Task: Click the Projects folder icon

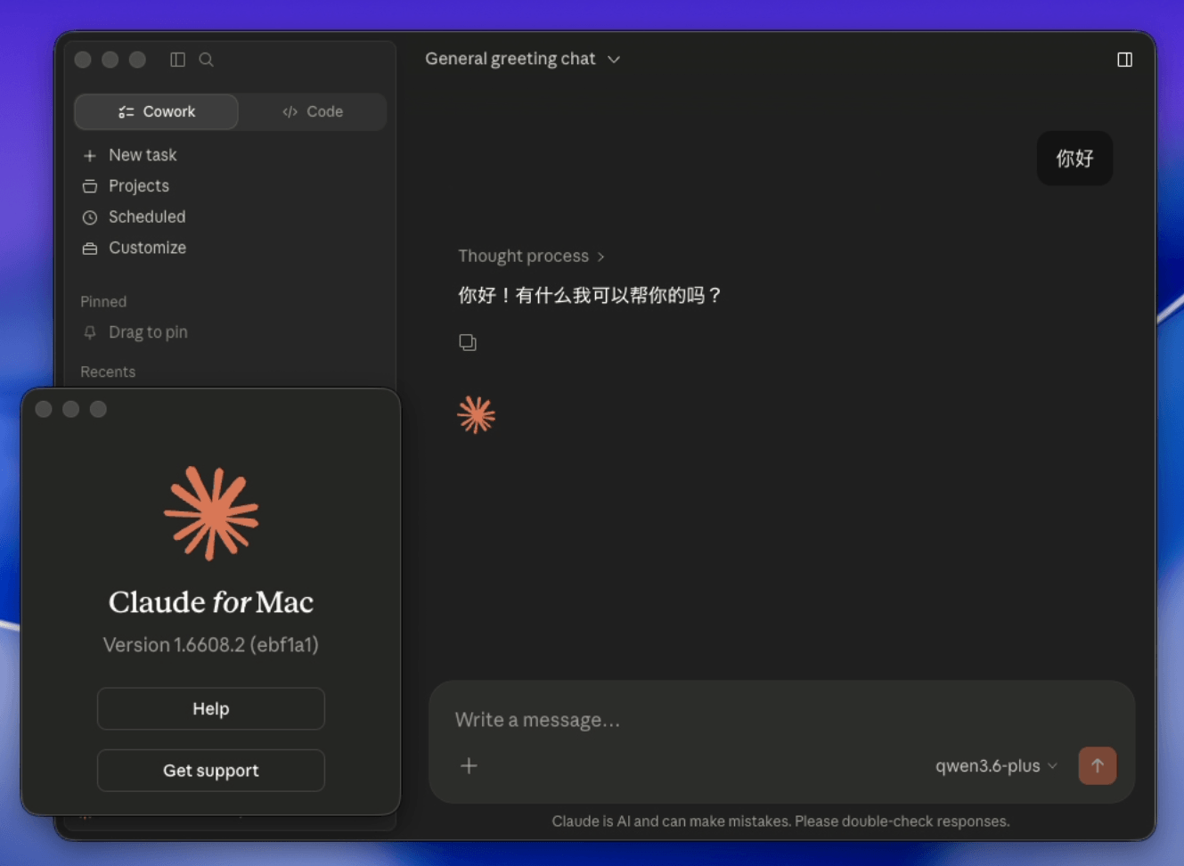Action: [90, 186]
